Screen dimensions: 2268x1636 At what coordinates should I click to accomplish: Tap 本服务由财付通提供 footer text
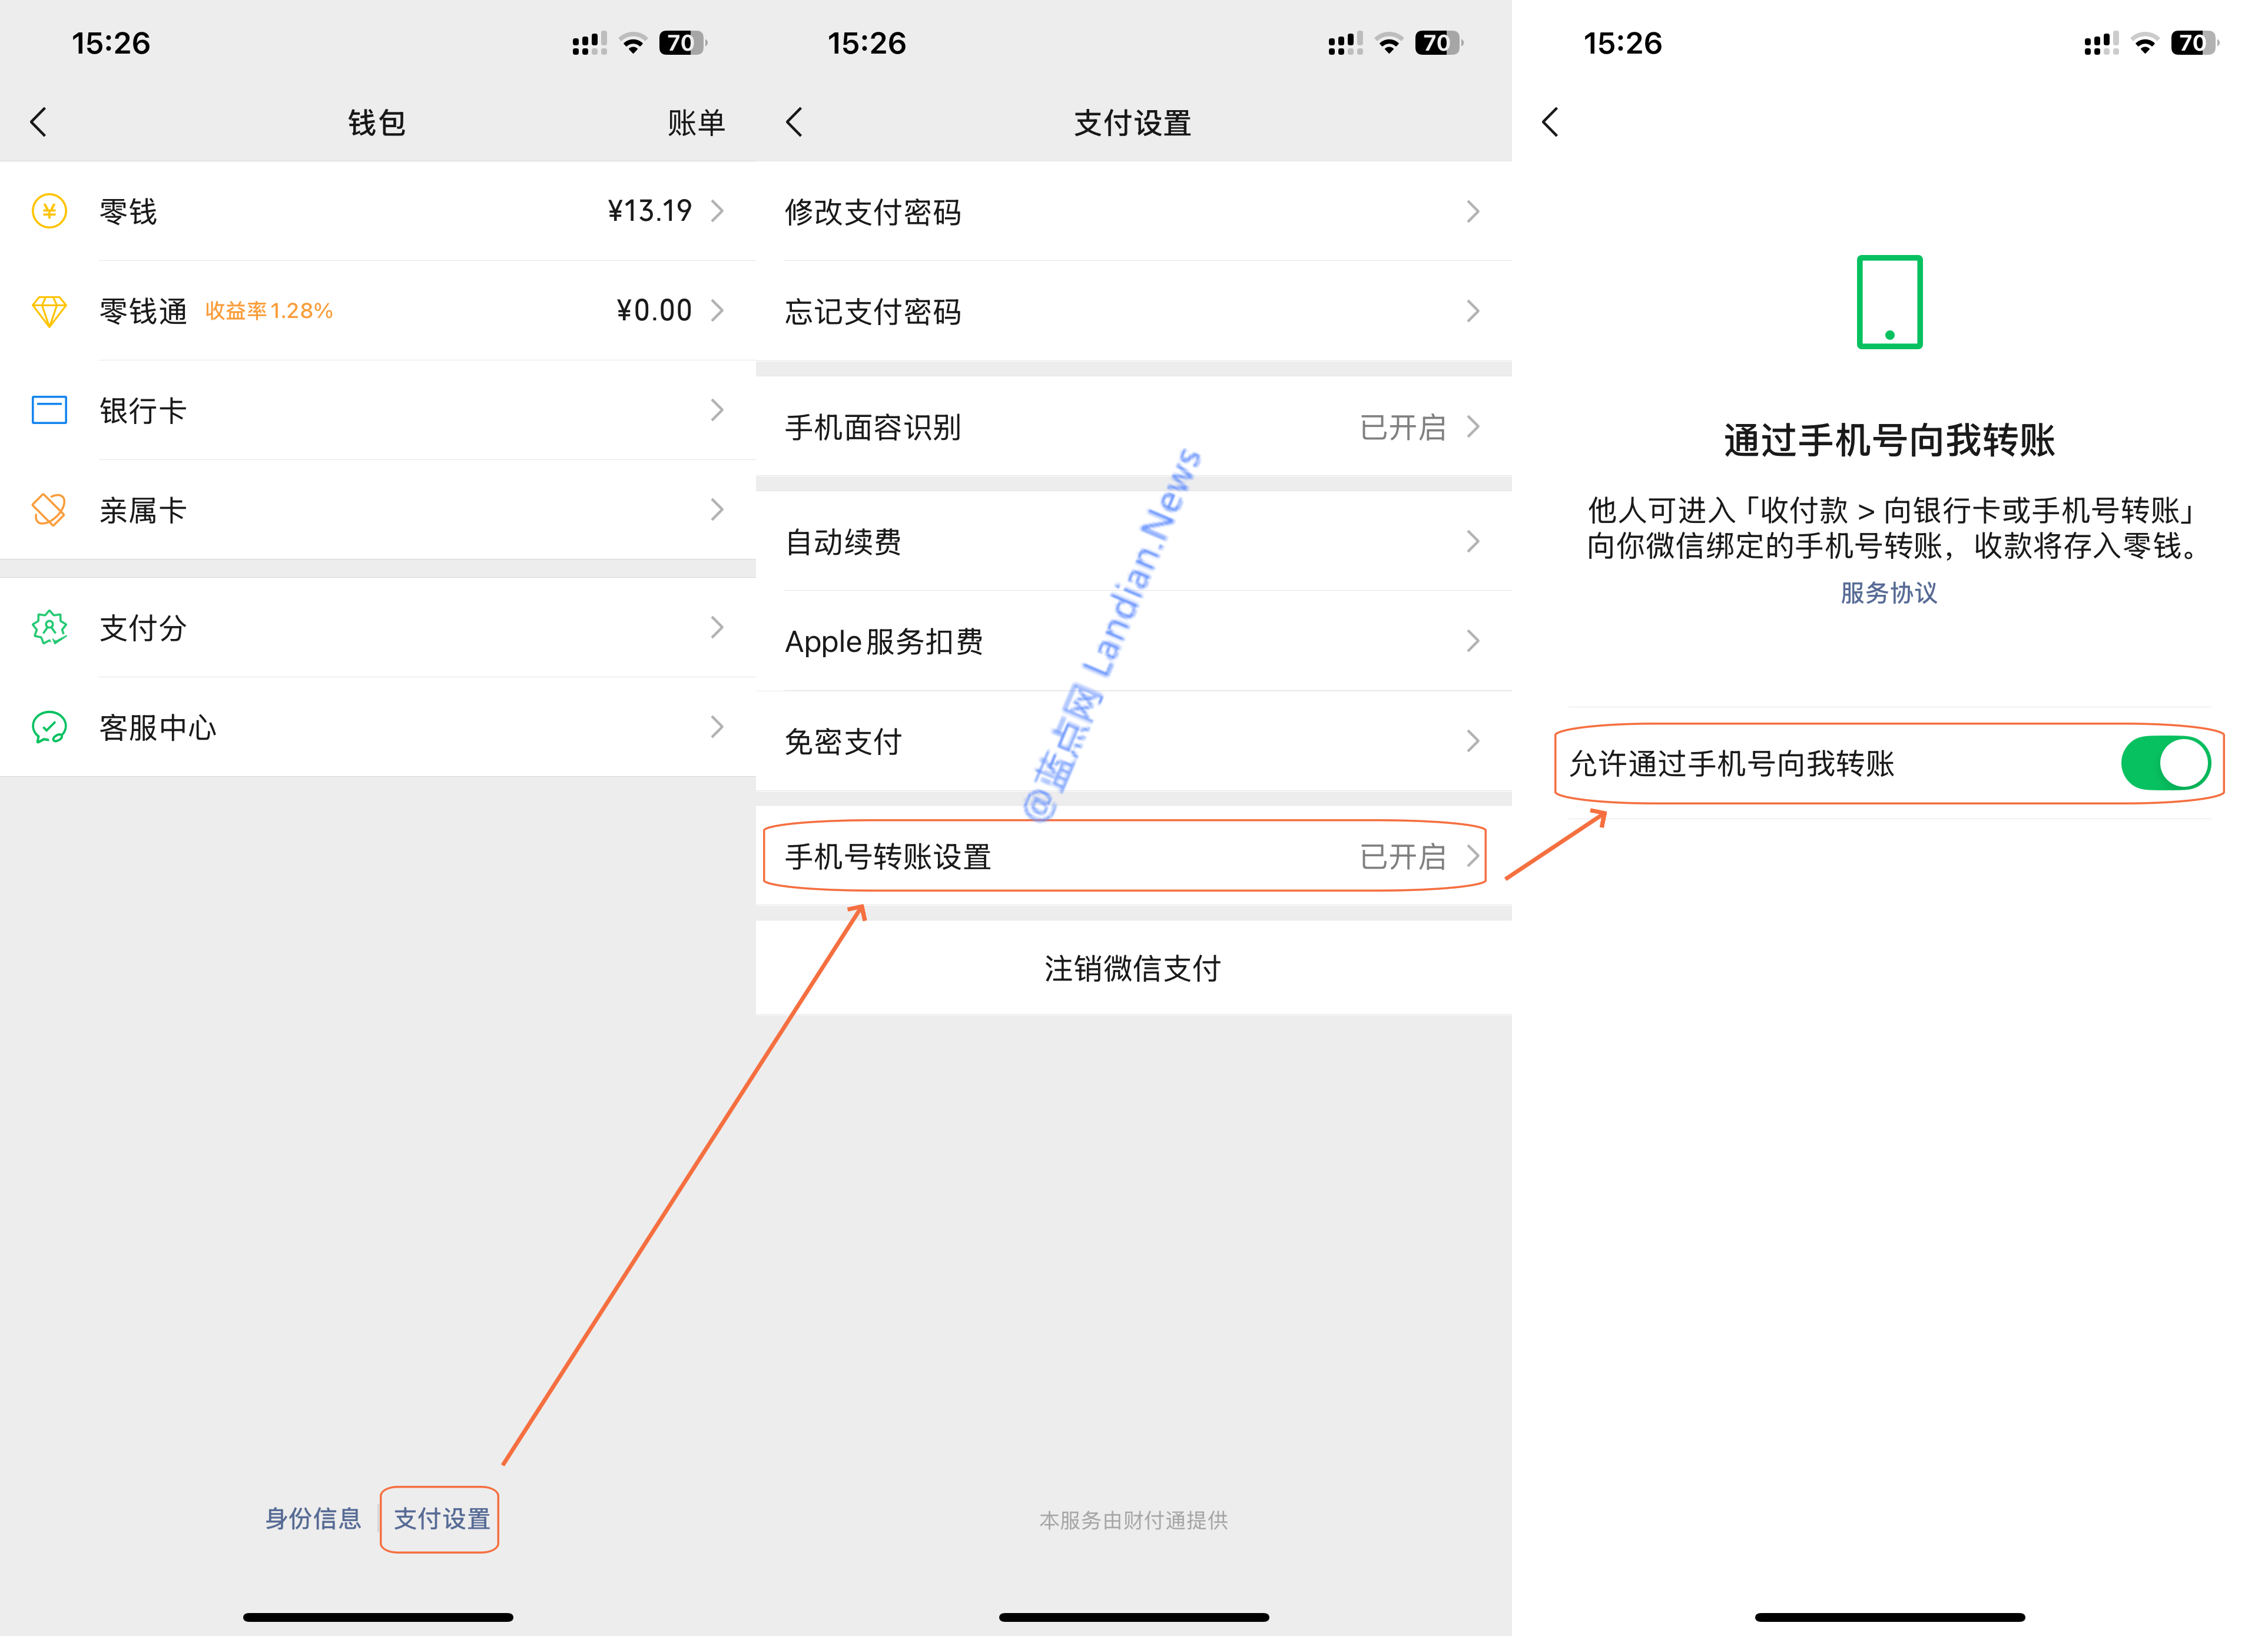click(1134, 1520)
